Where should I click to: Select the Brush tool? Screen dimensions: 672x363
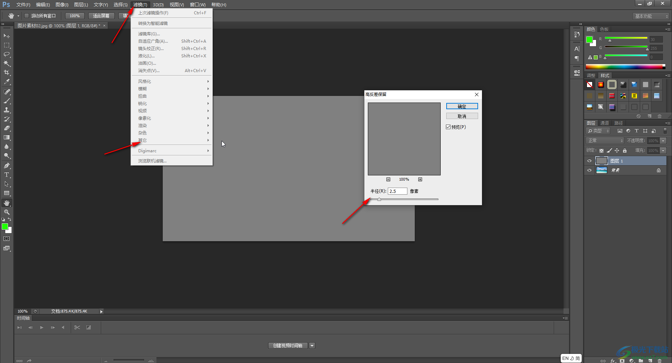pos(7,101)
